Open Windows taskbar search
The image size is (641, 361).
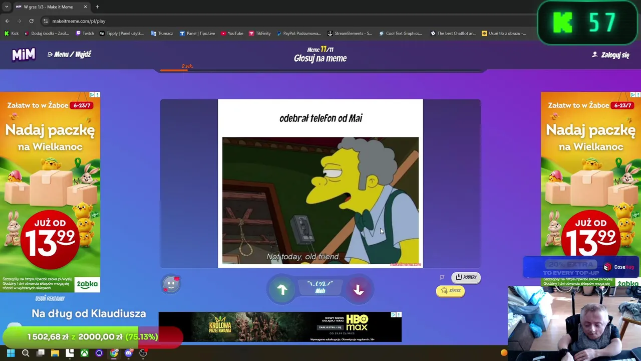click(26, 353)
